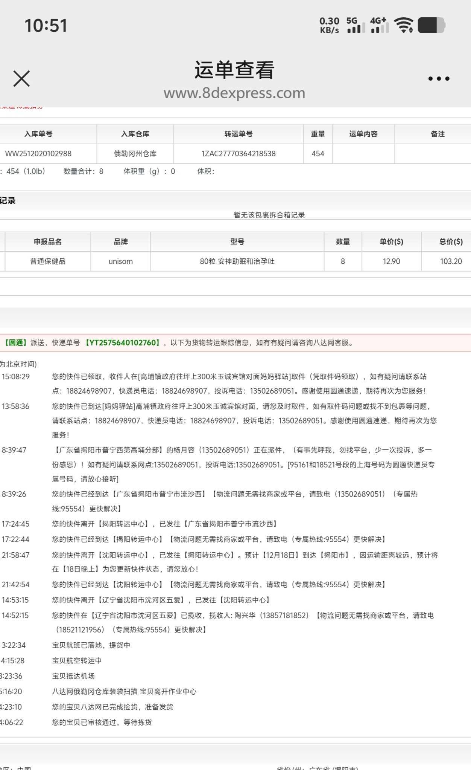Tap the green 【圆通】 courier label
Image resolution: width=471 pixels, height=770 pixels.
click(15, 343)
